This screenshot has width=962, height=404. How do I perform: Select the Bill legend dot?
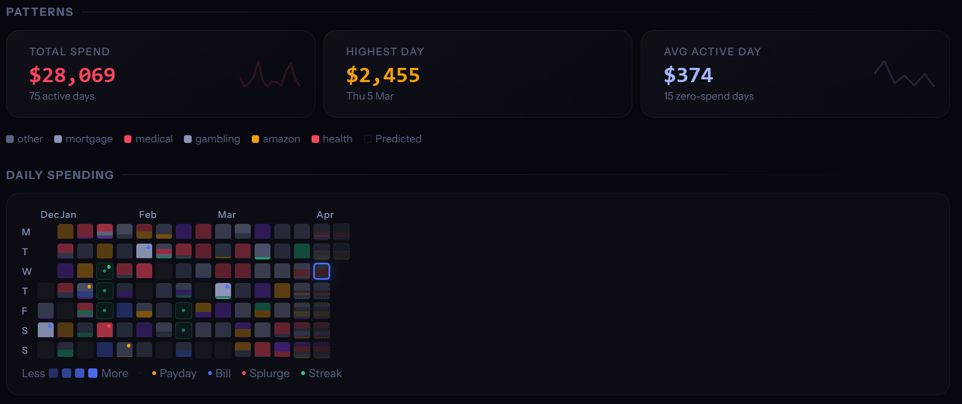click(x=210, y=373)
